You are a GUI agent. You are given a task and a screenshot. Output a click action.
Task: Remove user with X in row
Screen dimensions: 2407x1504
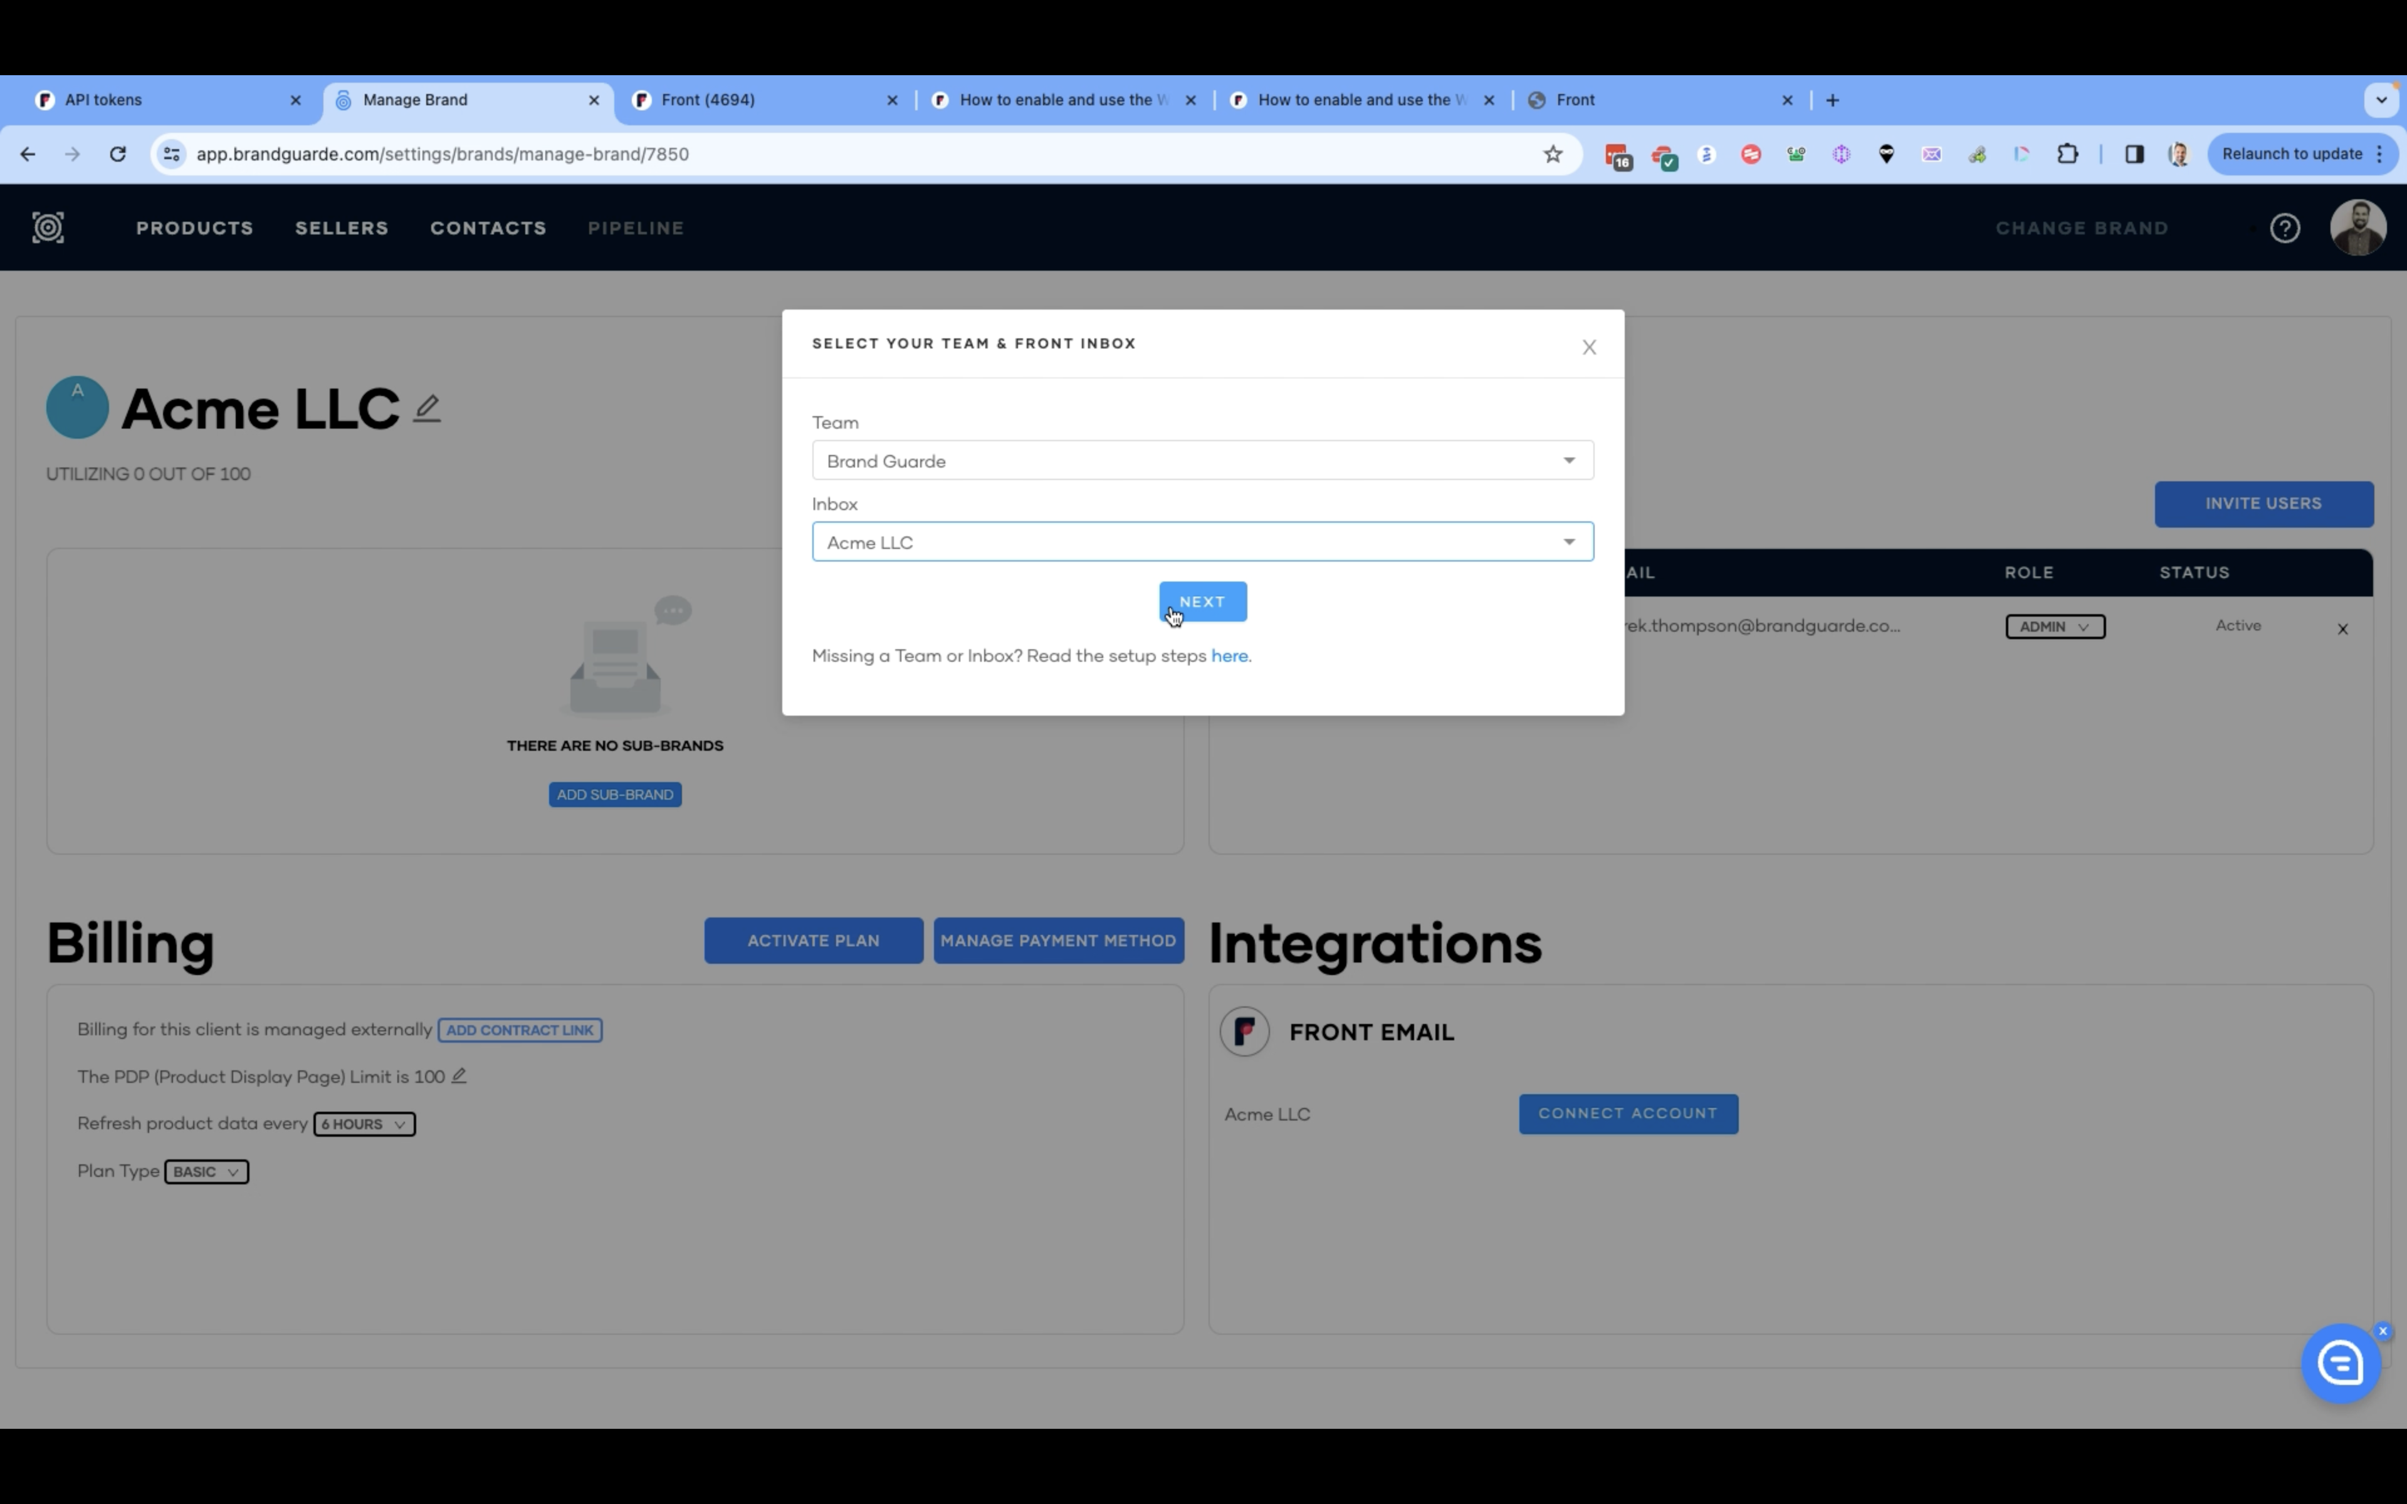2342,629
